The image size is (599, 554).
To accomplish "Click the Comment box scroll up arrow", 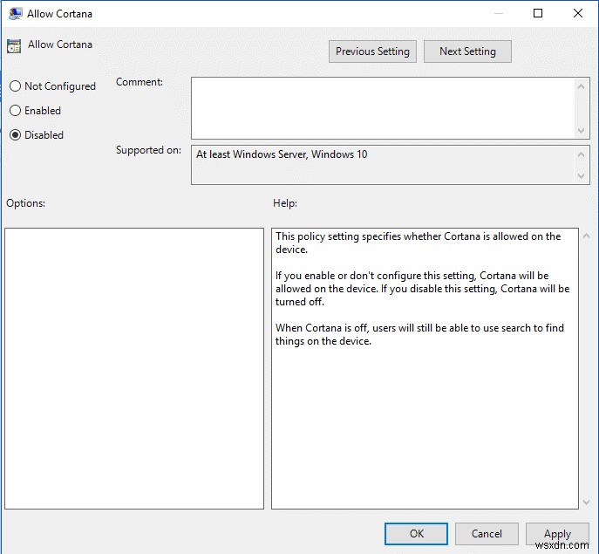I will [x=581, y=86].
